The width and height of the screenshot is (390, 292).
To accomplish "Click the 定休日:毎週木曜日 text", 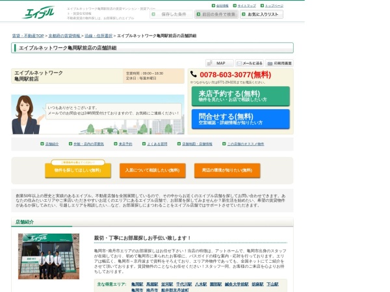I will (x=141, y=79).
